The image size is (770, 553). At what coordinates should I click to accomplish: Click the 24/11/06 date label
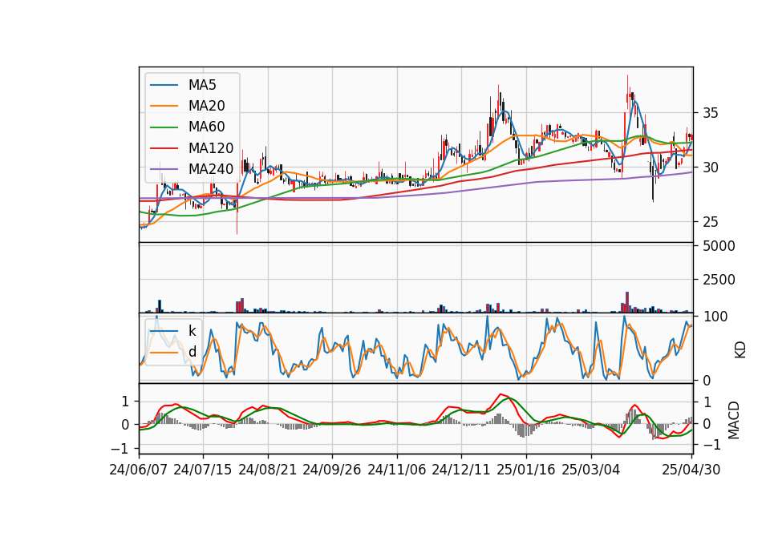pyautogui.click(x=397, y=470)
